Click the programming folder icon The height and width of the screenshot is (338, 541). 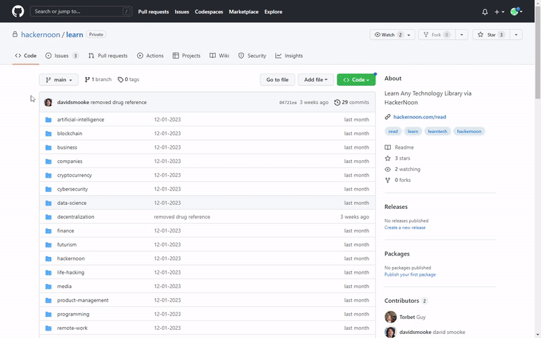pyautogui.click(x=48, y=314)
